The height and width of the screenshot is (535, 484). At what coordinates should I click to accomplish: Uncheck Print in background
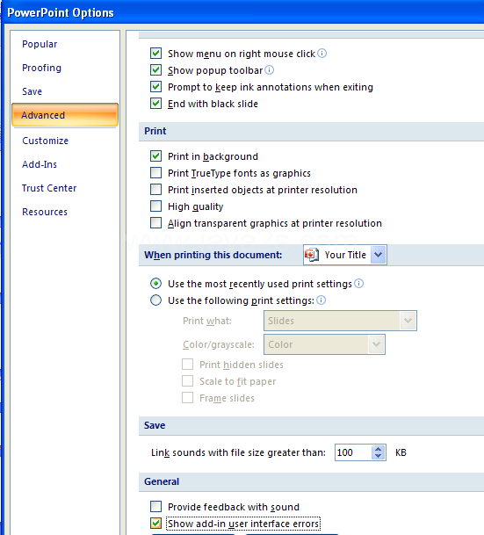[x=155, y=155]
